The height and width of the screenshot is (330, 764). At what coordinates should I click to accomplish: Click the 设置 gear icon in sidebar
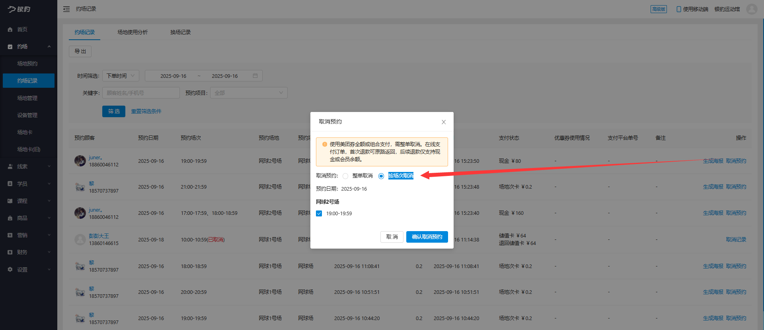coord(10,270)
